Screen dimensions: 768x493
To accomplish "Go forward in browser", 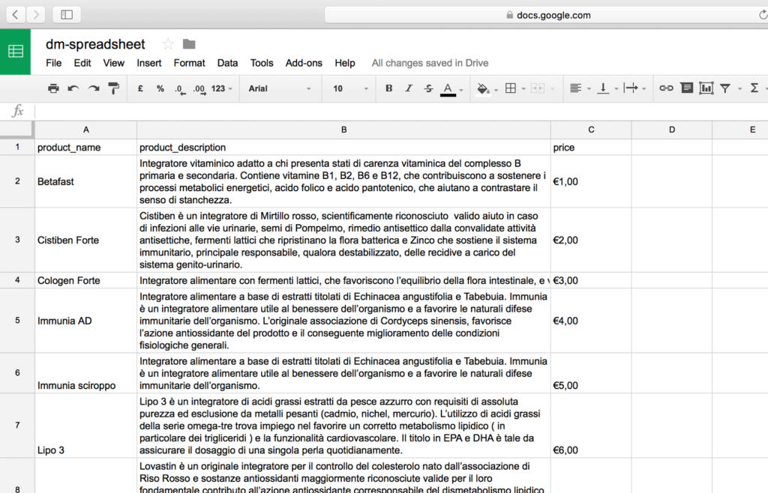I will (x=36, y=15).
